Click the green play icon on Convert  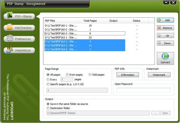(165, 56)
